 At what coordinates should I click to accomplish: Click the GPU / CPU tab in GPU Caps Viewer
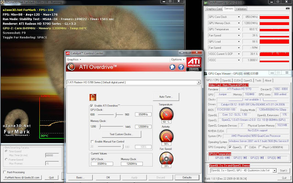pyautogui.click(x=213, y=80)
